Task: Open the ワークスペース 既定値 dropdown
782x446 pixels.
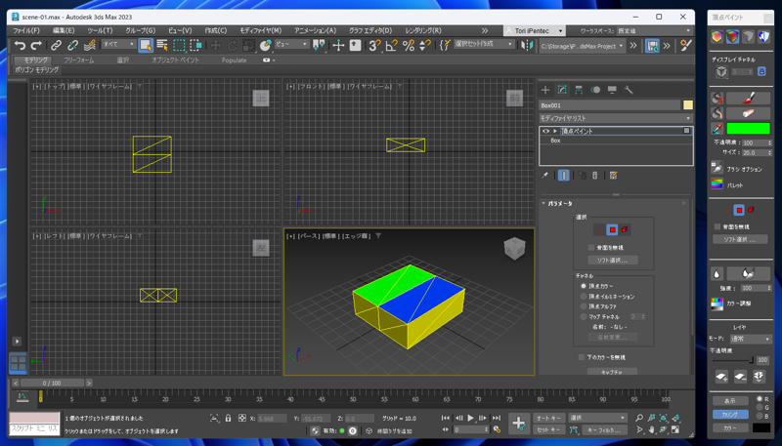Action: (x=654, y=31)
